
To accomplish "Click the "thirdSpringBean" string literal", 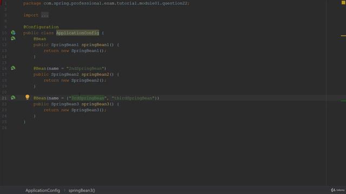I will (133, 98).
